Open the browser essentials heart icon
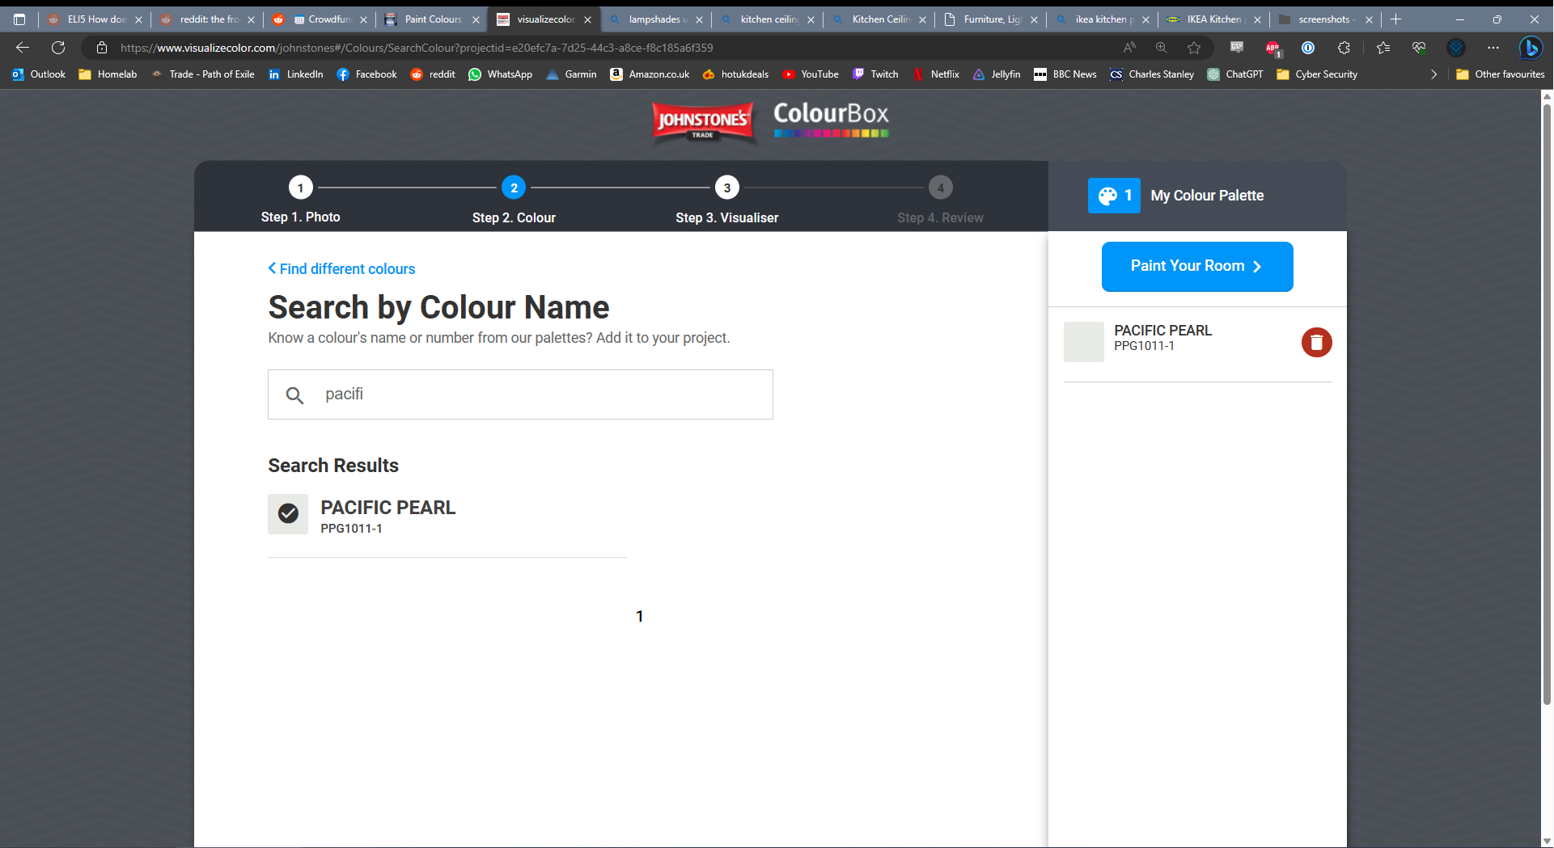The width and height of the screenshot is (1554, 848). pos(1419,48)
